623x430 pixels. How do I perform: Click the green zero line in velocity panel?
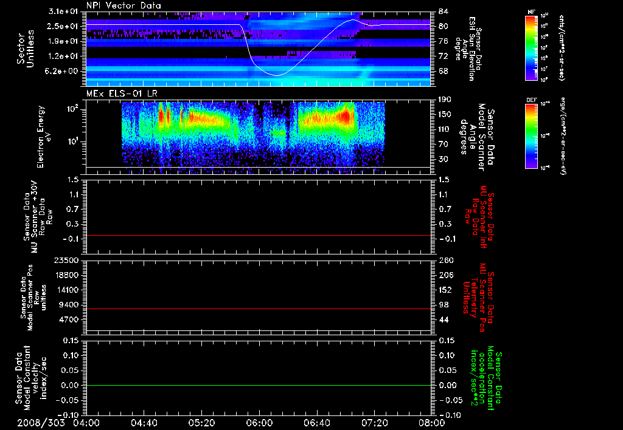[259, 386]
